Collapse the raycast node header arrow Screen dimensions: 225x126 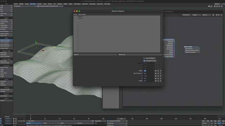pyautogui.click(x=174, y=40)
